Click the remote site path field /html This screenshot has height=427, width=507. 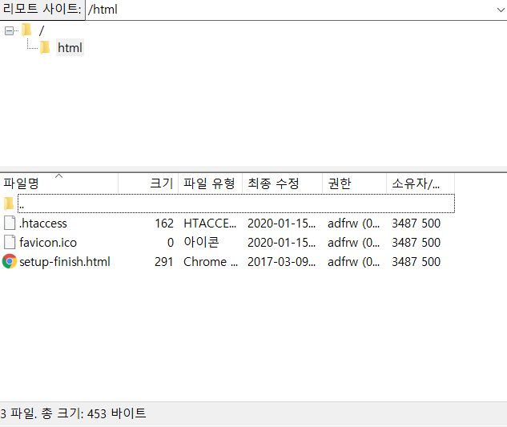click(290, 10)
